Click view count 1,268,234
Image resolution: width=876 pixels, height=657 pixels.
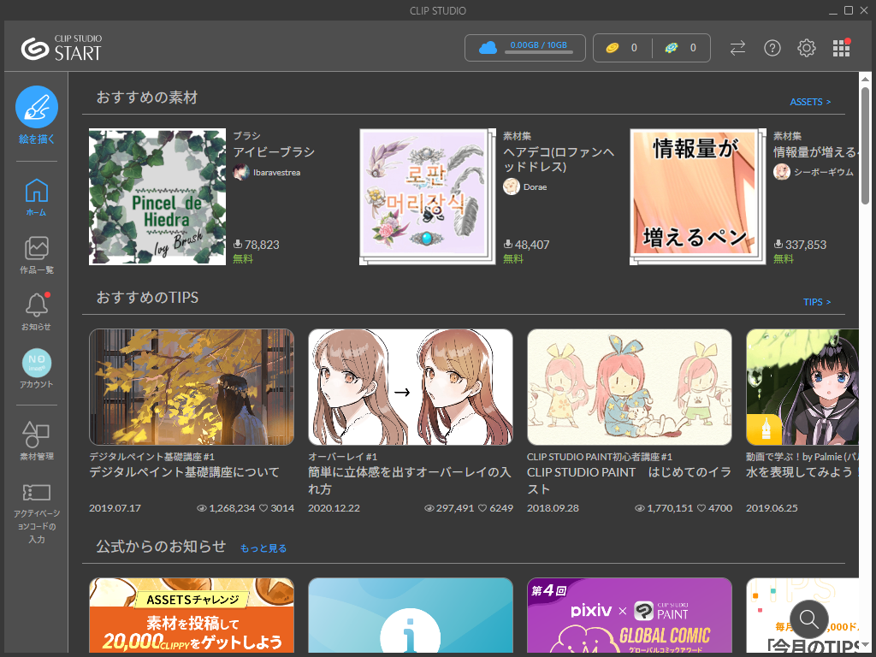click(232, 508)
